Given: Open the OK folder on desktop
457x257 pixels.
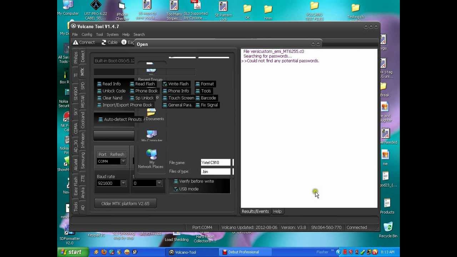Looking at the screenshot, I should click(x=247, y=11).
